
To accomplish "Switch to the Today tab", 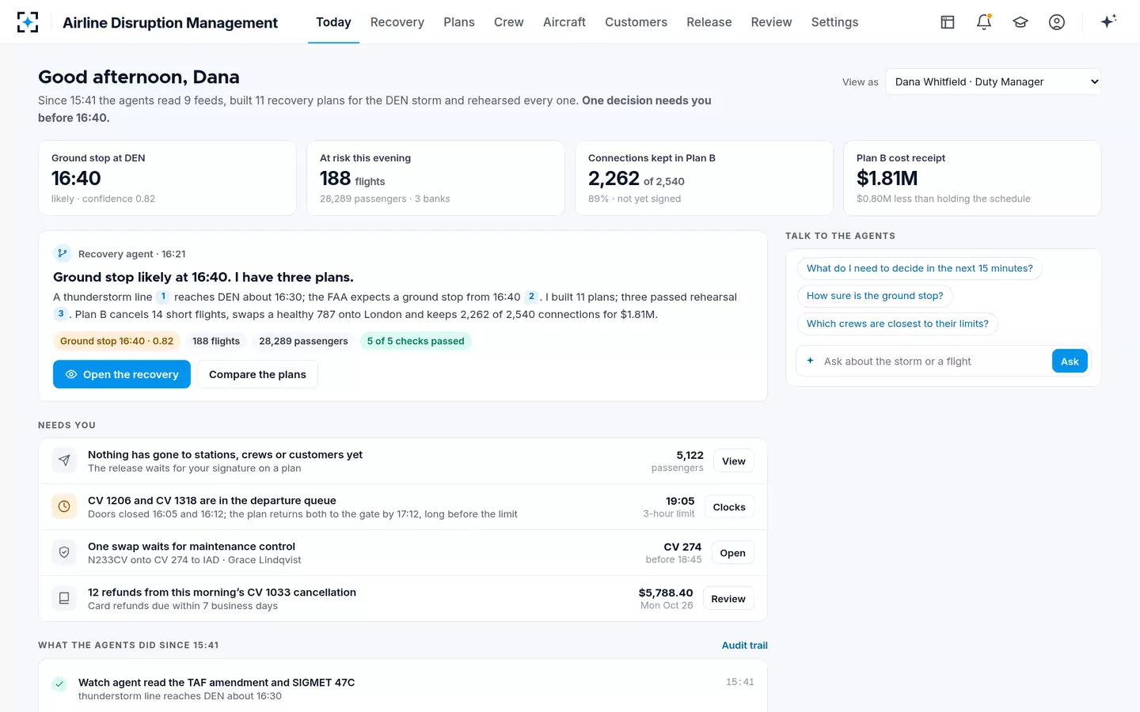I will pos(333,22).
